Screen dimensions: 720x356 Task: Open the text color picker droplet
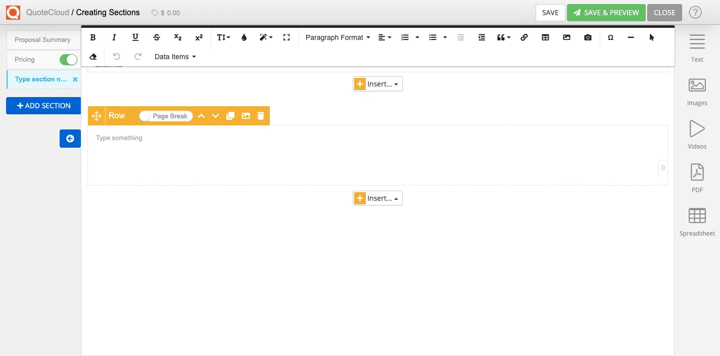[244, 37]
